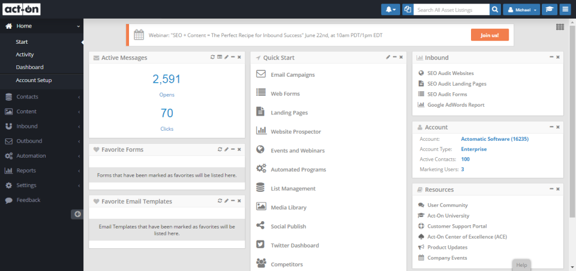Select Dashboard in the Home submenu
Screen dimensions: 576x271
pos(29,67)
